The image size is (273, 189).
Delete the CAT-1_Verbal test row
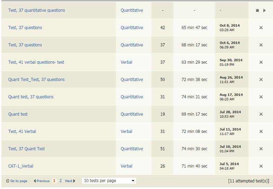click(x=261, y=166)
